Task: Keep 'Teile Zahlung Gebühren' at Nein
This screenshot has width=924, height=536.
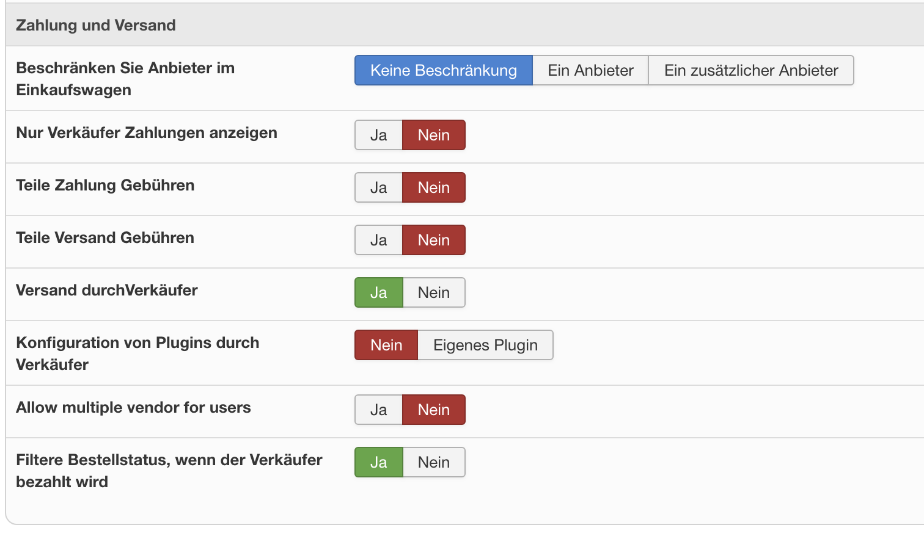Action: (x=434, y=187)
